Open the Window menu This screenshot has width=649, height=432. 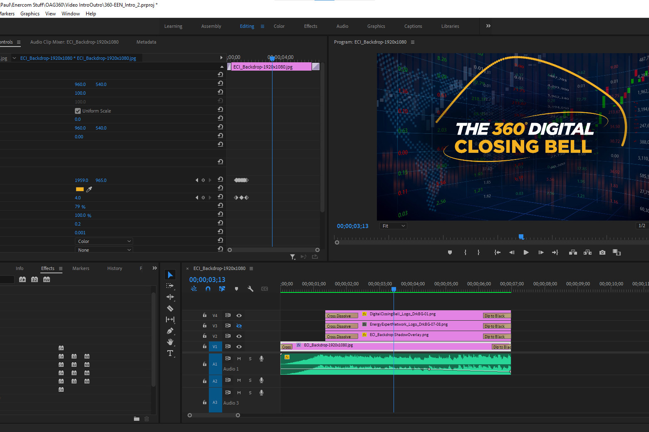coord(71,14)
